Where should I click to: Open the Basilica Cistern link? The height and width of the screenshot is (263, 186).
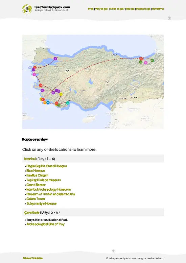point(37,175)
